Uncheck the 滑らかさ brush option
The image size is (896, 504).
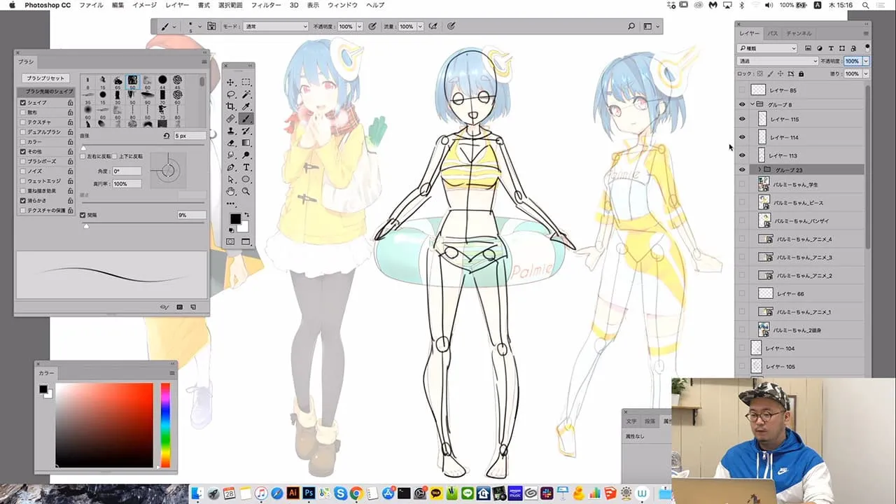click(23, 200)
